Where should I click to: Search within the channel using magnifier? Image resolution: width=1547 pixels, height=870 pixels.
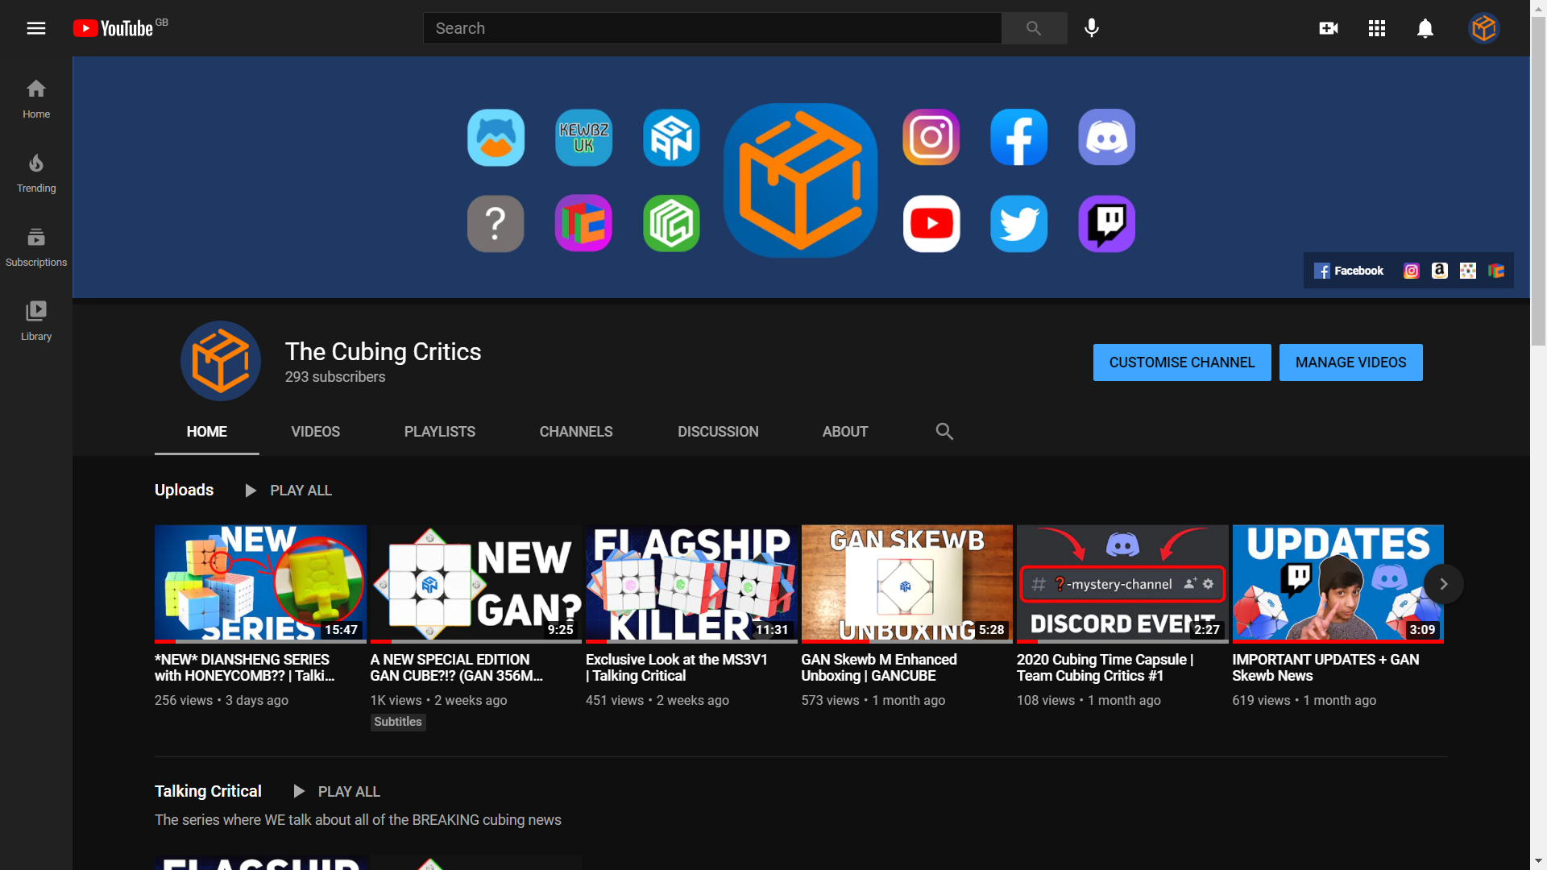tap(944, 432)
